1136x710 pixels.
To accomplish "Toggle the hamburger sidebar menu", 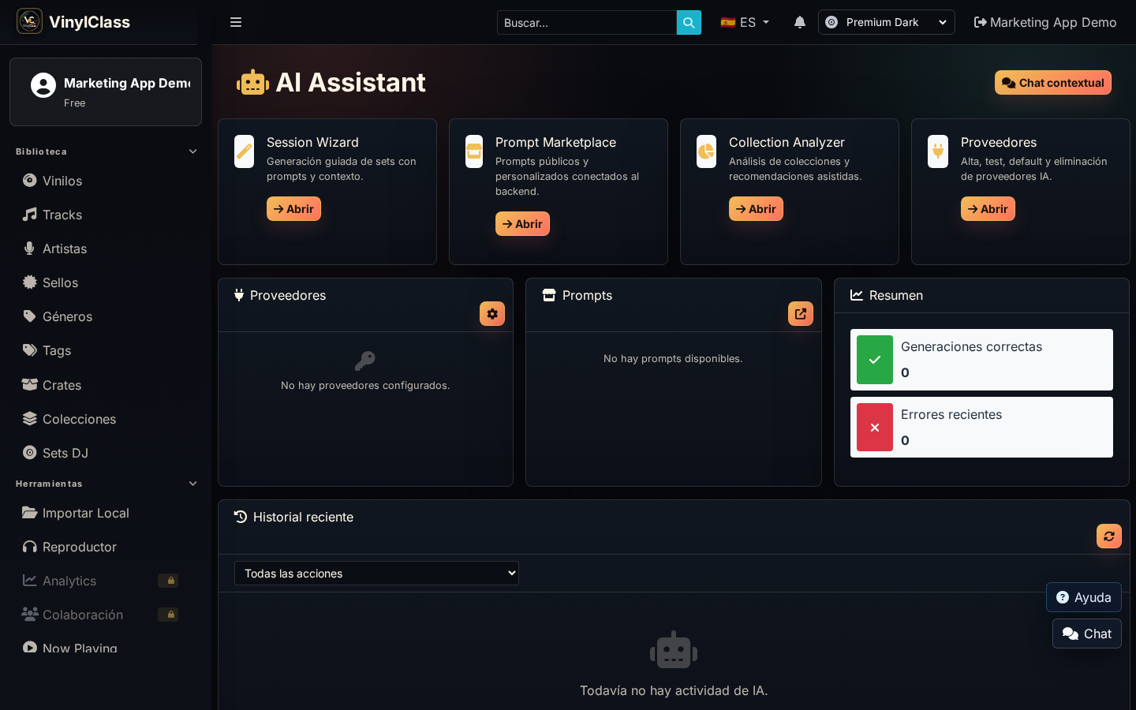I will click(x=236, y=22).
